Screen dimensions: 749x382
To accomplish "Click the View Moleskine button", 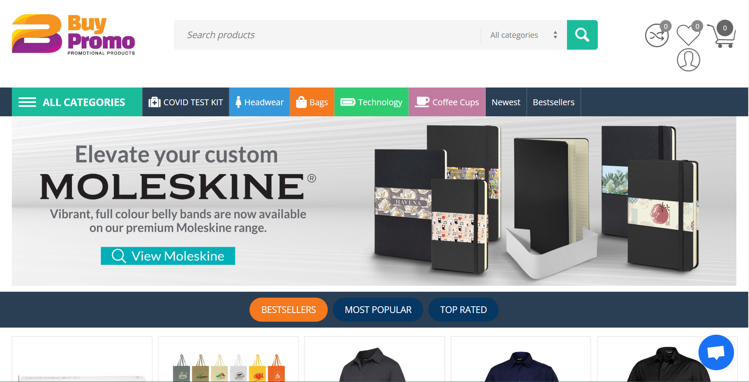I will (168, 256).
